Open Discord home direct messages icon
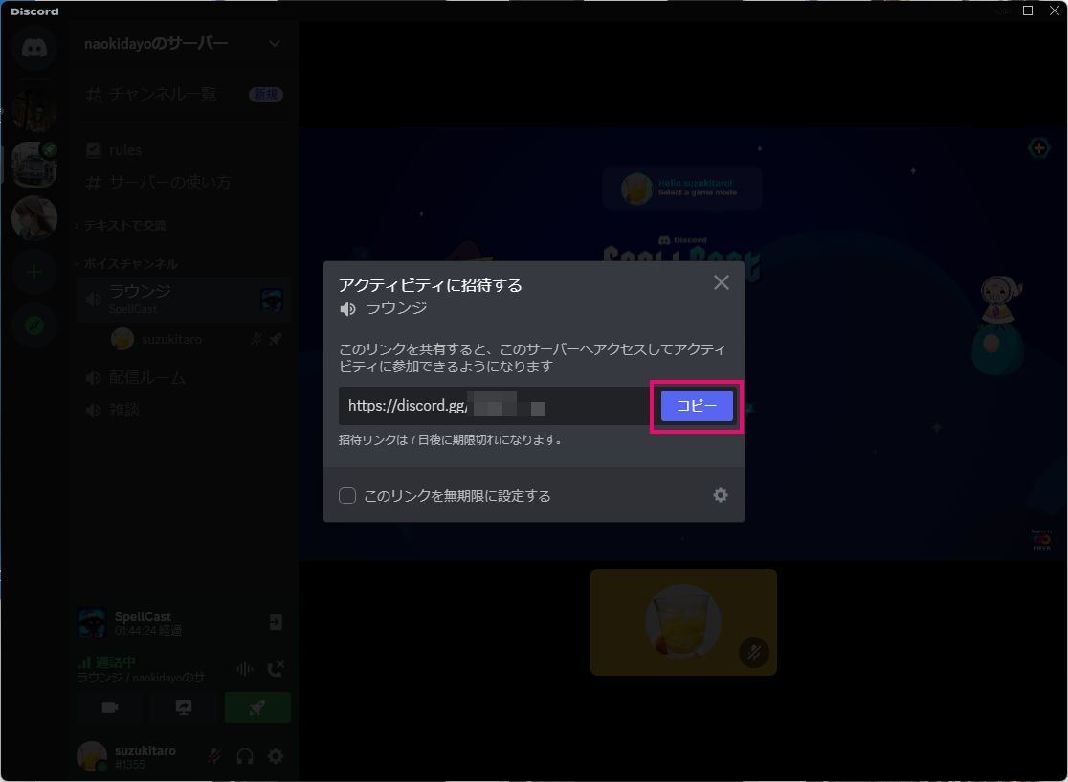Image resolution: width=1068 pixels, height=782 pixels. coord(34,47)
